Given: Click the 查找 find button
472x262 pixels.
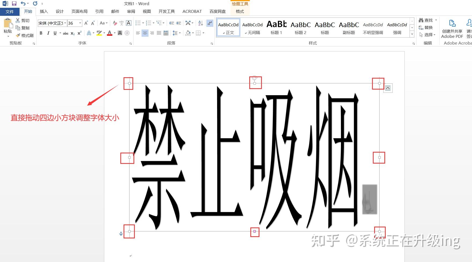Looking at the screenshot, I should click(x=428, y=20).
